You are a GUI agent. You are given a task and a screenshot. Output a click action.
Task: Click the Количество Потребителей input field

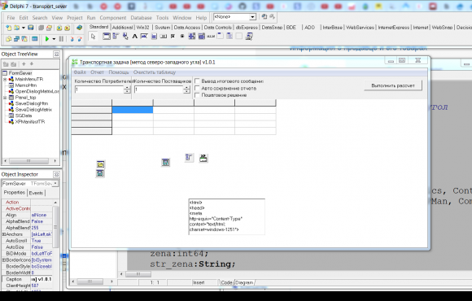tap(99, 89)
